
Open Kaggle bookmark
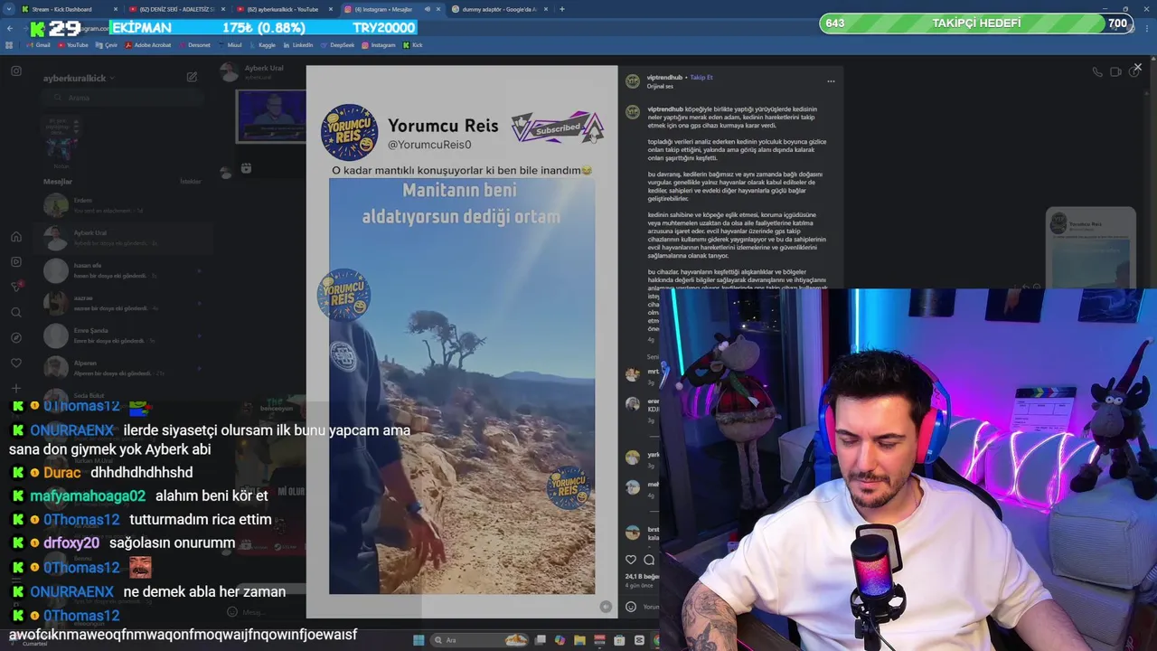pyautogui.click(x=261, y=44)
